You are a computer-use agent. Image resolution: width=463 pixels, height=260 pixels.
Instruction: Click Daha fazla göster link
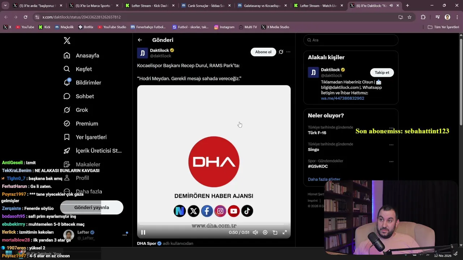[x=324, y=179]
